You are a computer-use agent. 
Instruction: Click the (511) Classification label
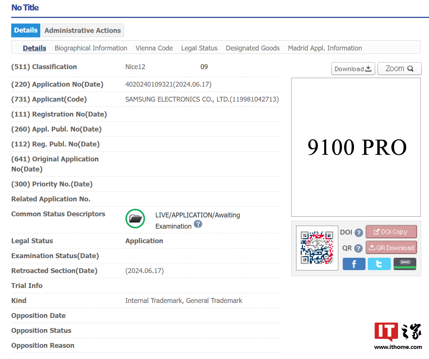point(44,67)
